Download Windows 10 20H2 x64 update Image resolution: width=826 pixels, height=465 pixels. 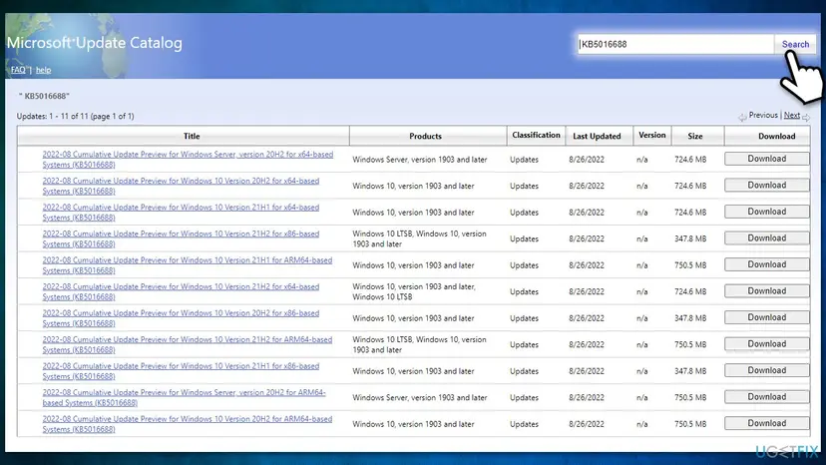pos(766,185)
